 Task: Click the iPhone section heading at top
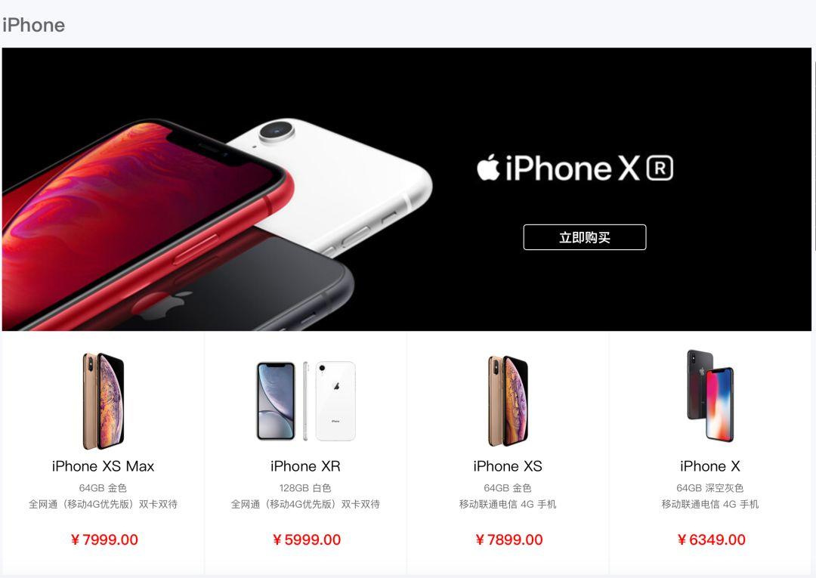tap(34, 25)
